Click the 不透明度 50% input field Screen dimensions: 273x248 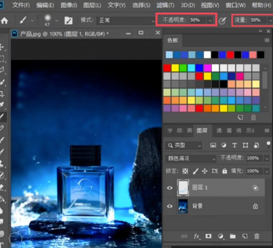(197, 20)
